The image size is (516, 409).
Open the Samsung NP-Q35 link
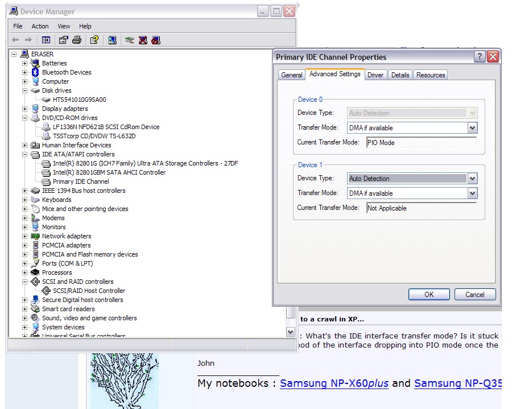tap(458, 383)
